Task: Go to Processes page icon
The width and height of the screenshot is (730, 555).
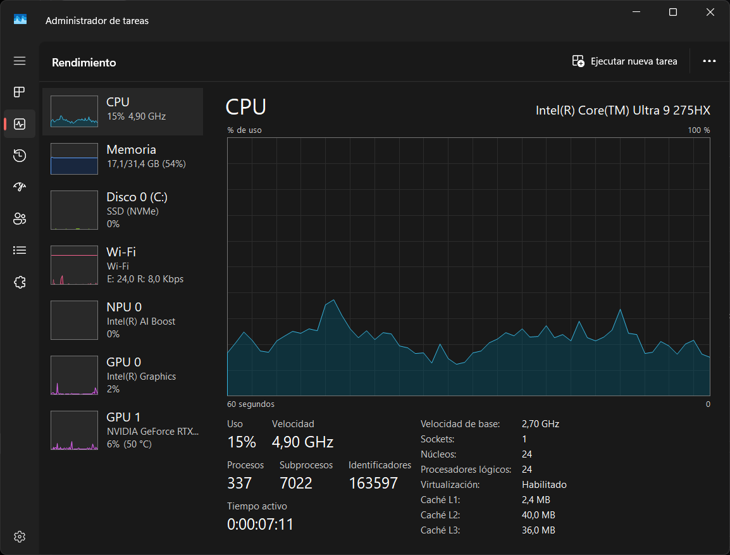Action: tap(20, 92)
